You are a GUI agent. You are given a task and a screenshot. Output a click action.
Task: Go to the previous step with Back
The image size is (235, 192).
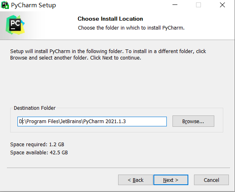click(136, 180)
